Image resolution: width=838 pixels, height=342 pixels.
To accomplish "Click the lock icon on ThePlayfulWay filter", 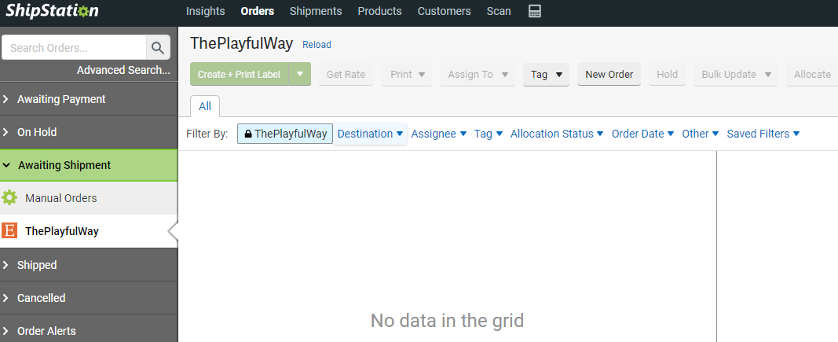I will click(x=248, y=134).
